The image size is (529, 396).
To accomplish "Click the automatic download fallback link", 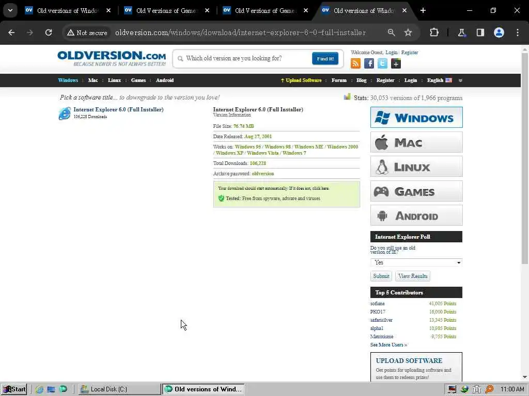I will pos(320,188).
